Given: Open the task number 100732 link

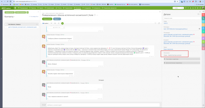Looking at the screenshot, I should [165, 23].
